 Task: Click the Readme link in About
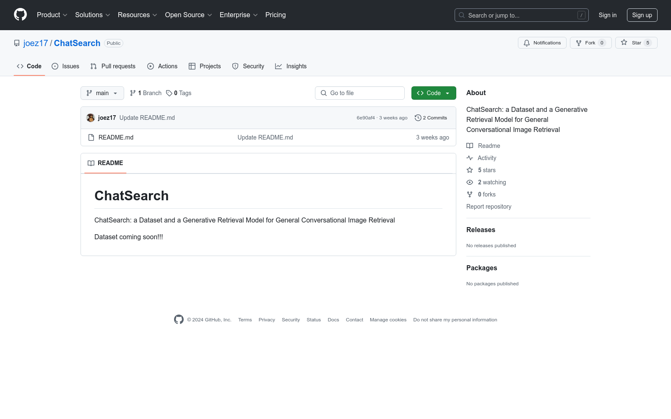coord(484,146)
